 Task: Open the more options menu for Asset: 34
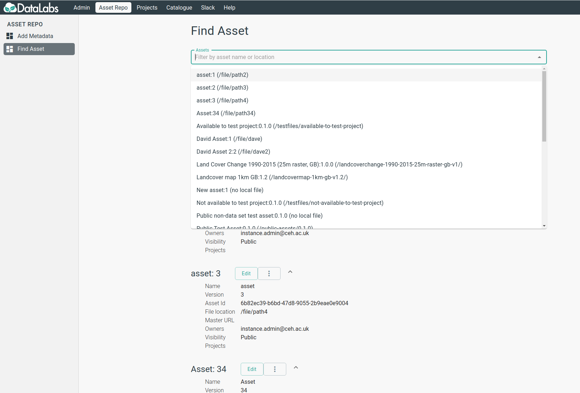(275, 369)
